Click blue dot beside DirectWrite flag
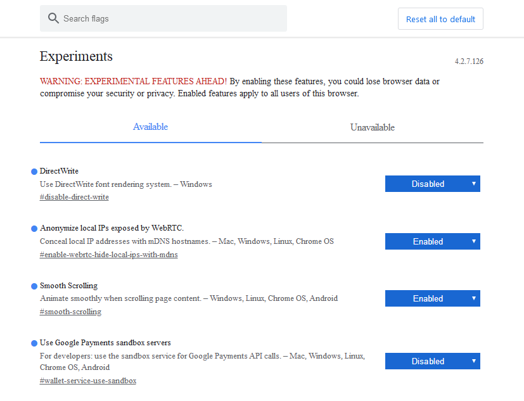524x401 pixels. tap(34, 172)
